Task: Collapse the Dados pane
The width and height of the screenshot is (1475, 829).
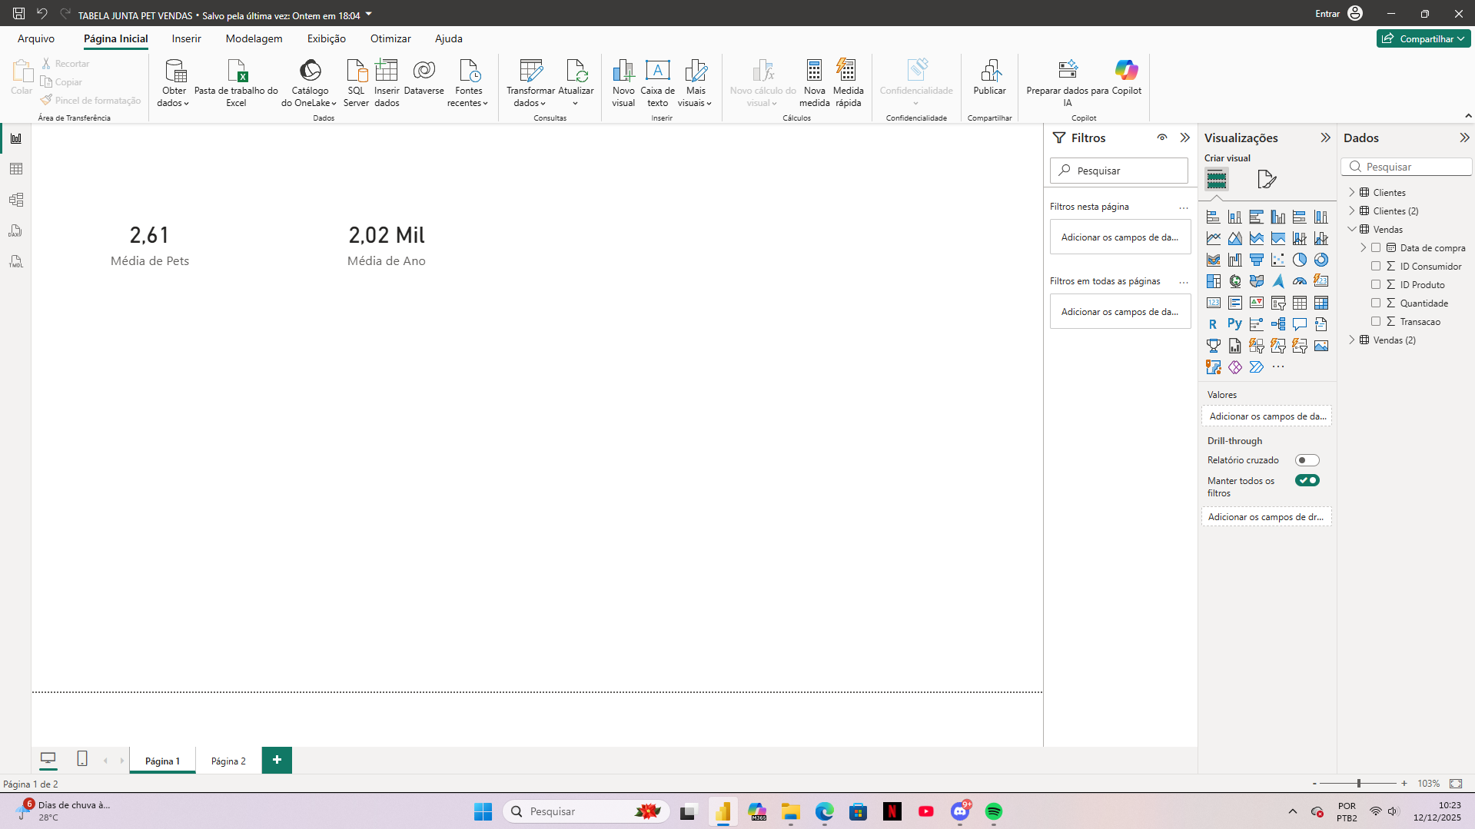Action: (1464, 138)
